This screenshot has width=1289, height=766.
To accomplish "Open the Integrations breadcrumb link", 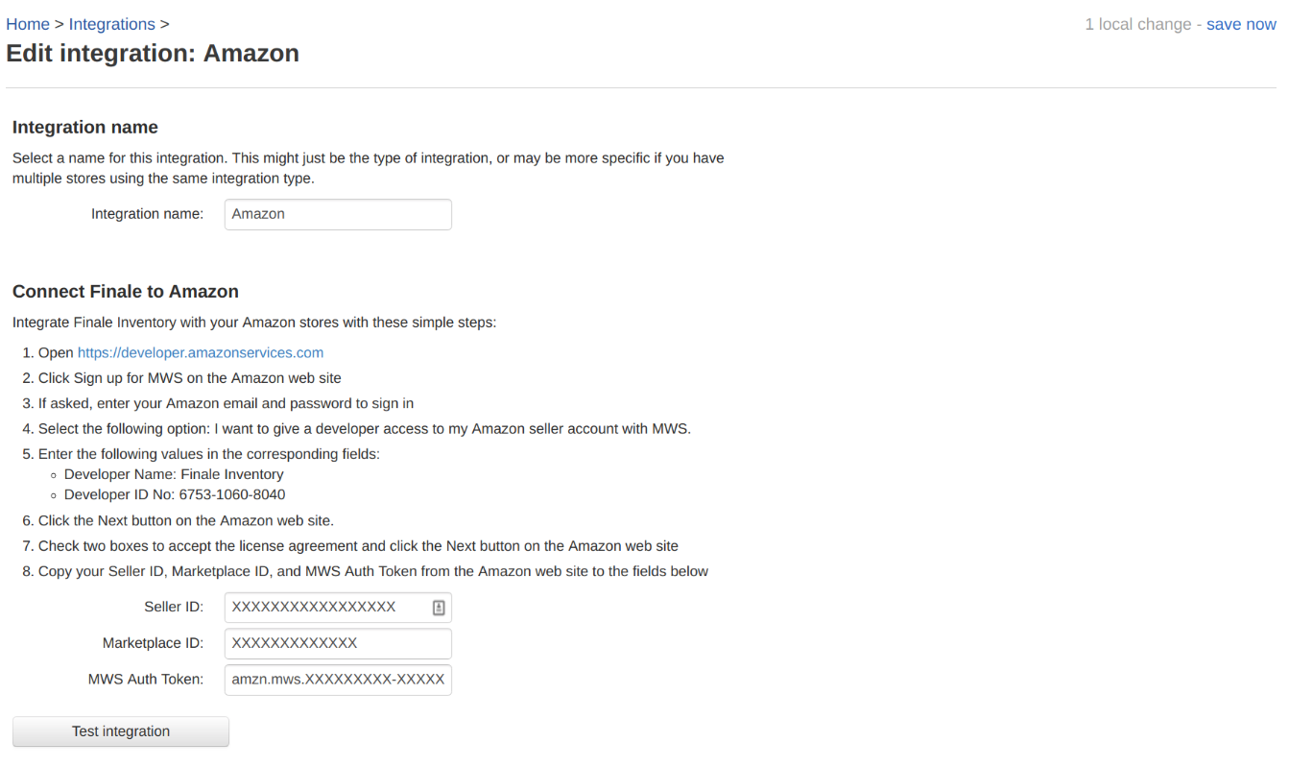I will (x=111, y=24).
